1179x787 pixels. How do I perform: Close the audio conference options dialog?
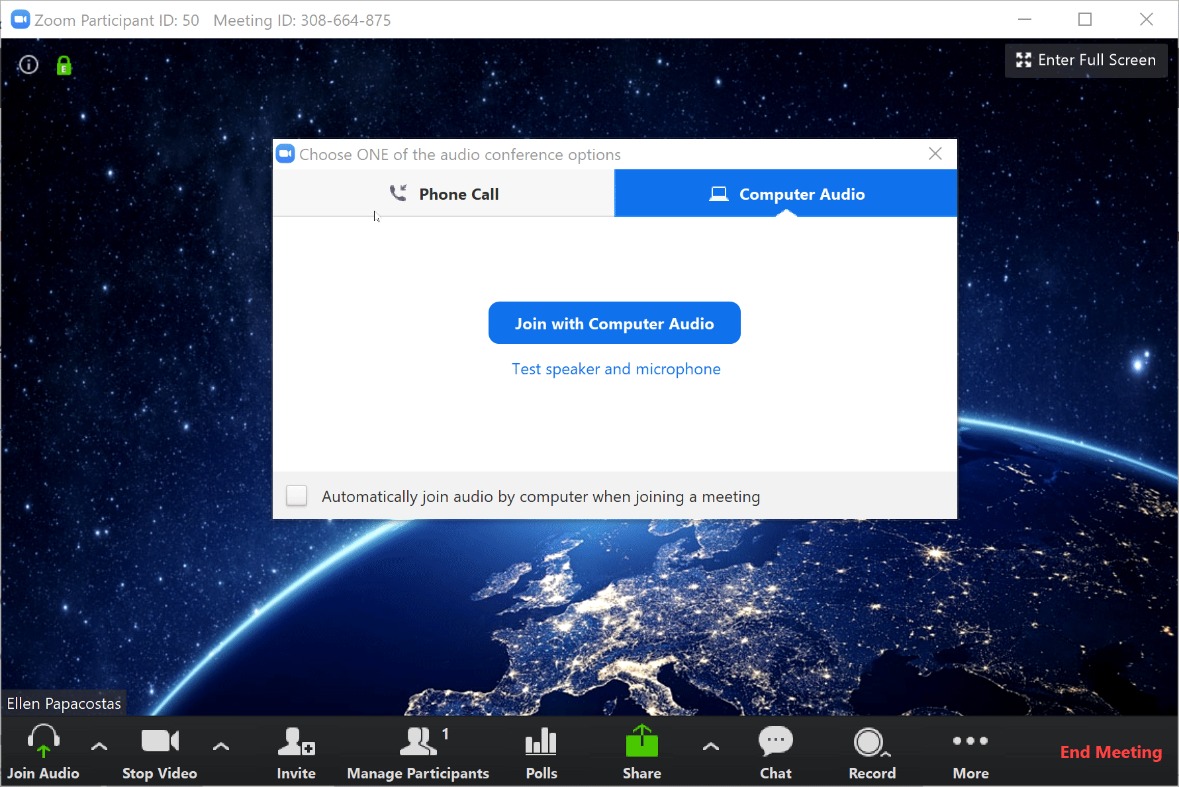(x=935, y=153)
